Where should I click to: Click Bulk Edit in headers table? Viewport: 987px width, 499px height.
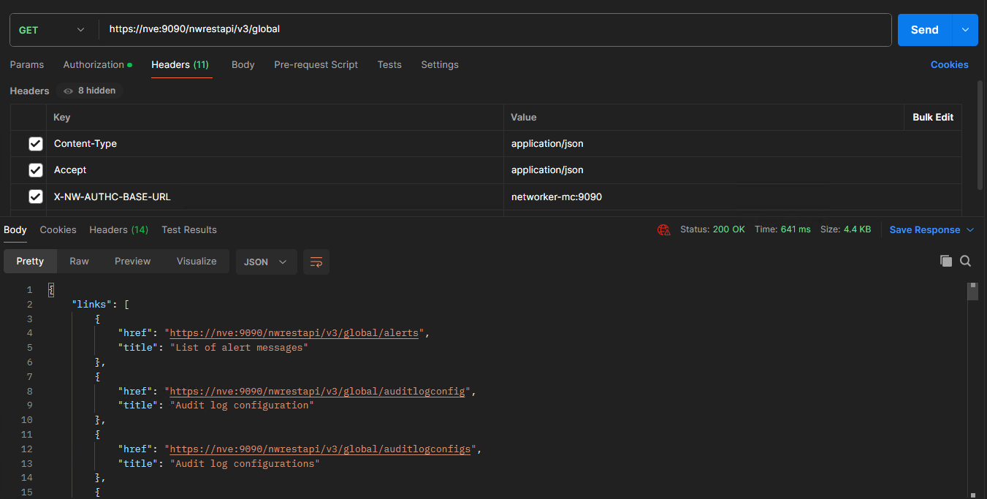tap(933, 117)
